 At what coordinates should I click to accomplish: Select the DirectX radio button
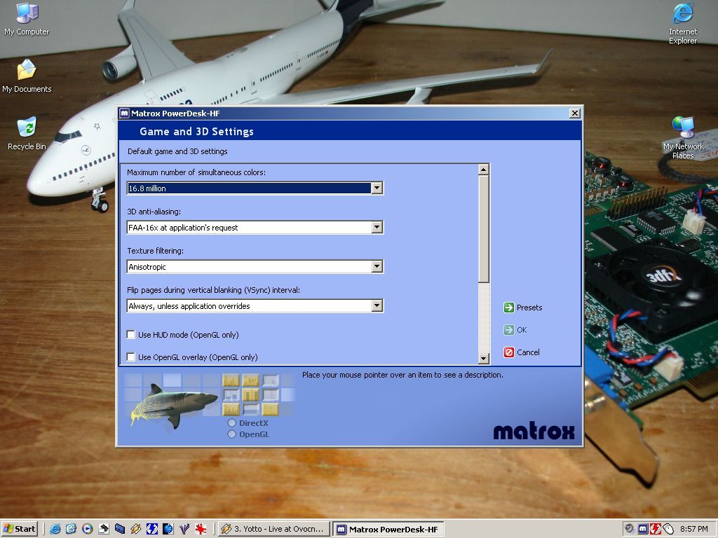231,423
